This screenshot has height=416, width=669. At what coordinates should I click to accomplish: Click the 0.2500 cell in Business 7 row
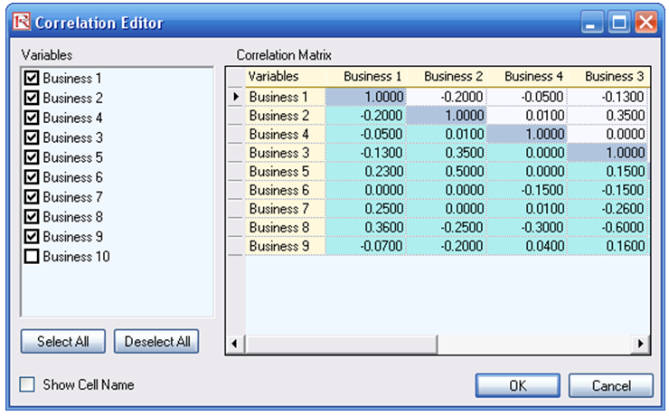click(366, 208)
